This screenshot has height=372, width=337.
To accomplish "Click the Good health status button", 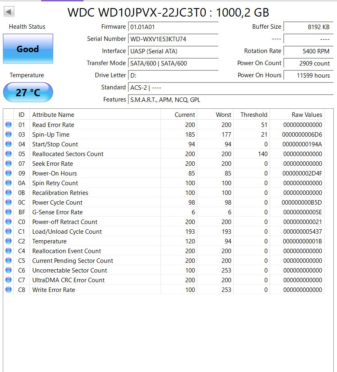I will 28,49.
